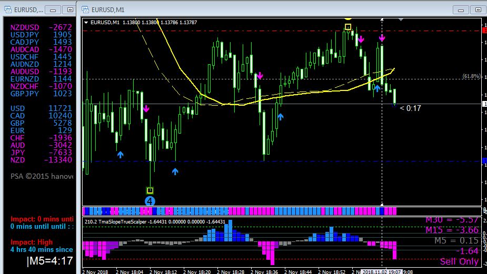The width and height of the screenshot is (487, 274).
Task: Click the magenta down arrow on the dotted vertical line
Action: pos(382,38)
